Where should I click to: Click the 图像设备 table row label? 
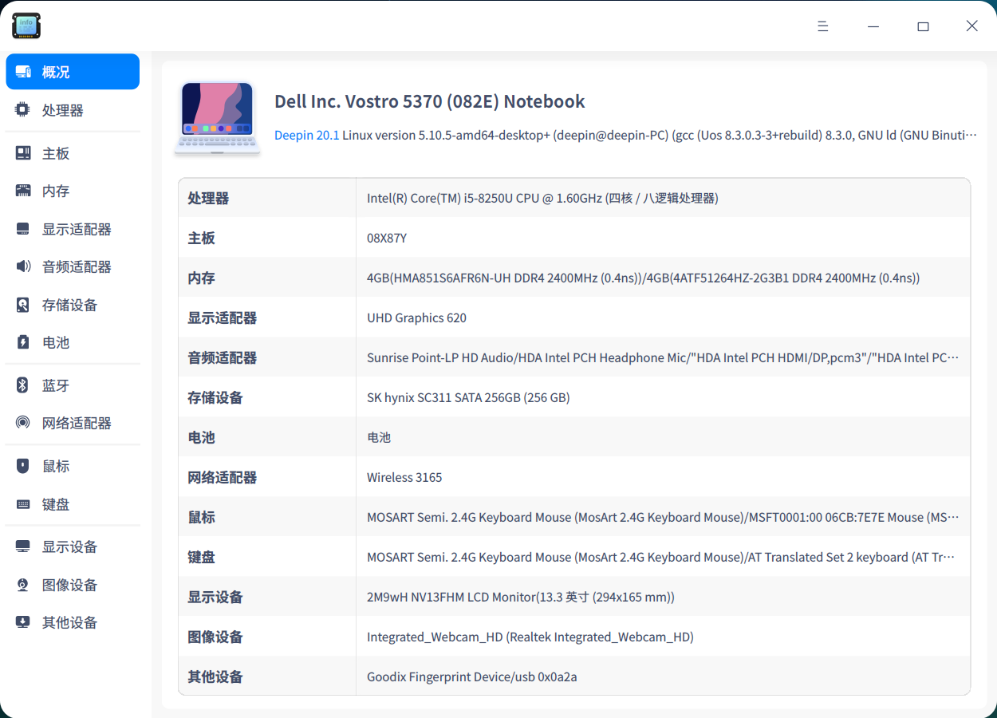[215, 637]
